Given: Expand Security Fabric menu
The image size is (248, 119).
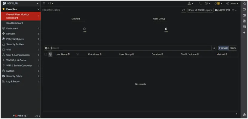Looking at the screenshot, I should (x=21, y=76).
